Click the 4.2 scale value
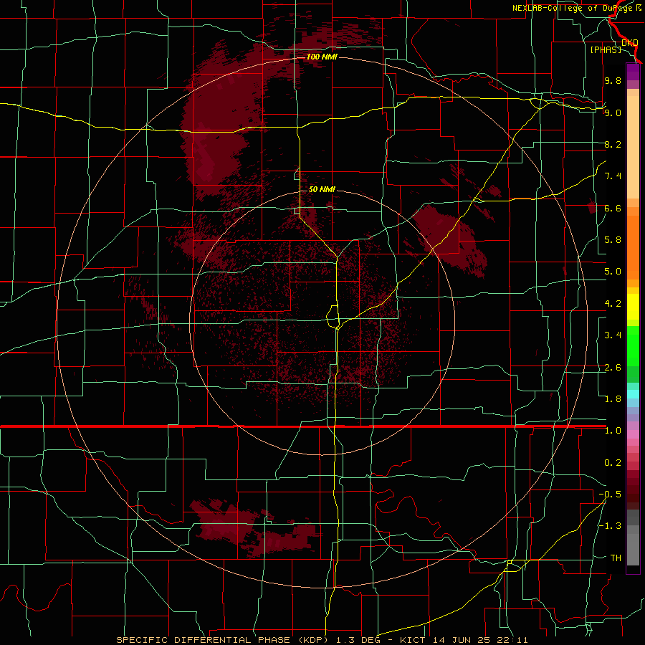The height and width of the screenshot is (645, 645). (x=613, y=304)
